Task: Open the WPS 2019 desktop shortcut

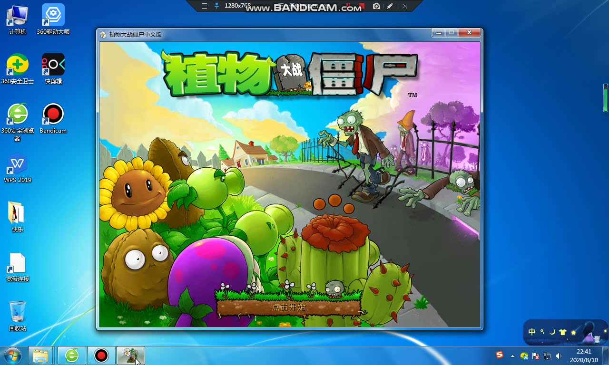Action: pos(18,168)
